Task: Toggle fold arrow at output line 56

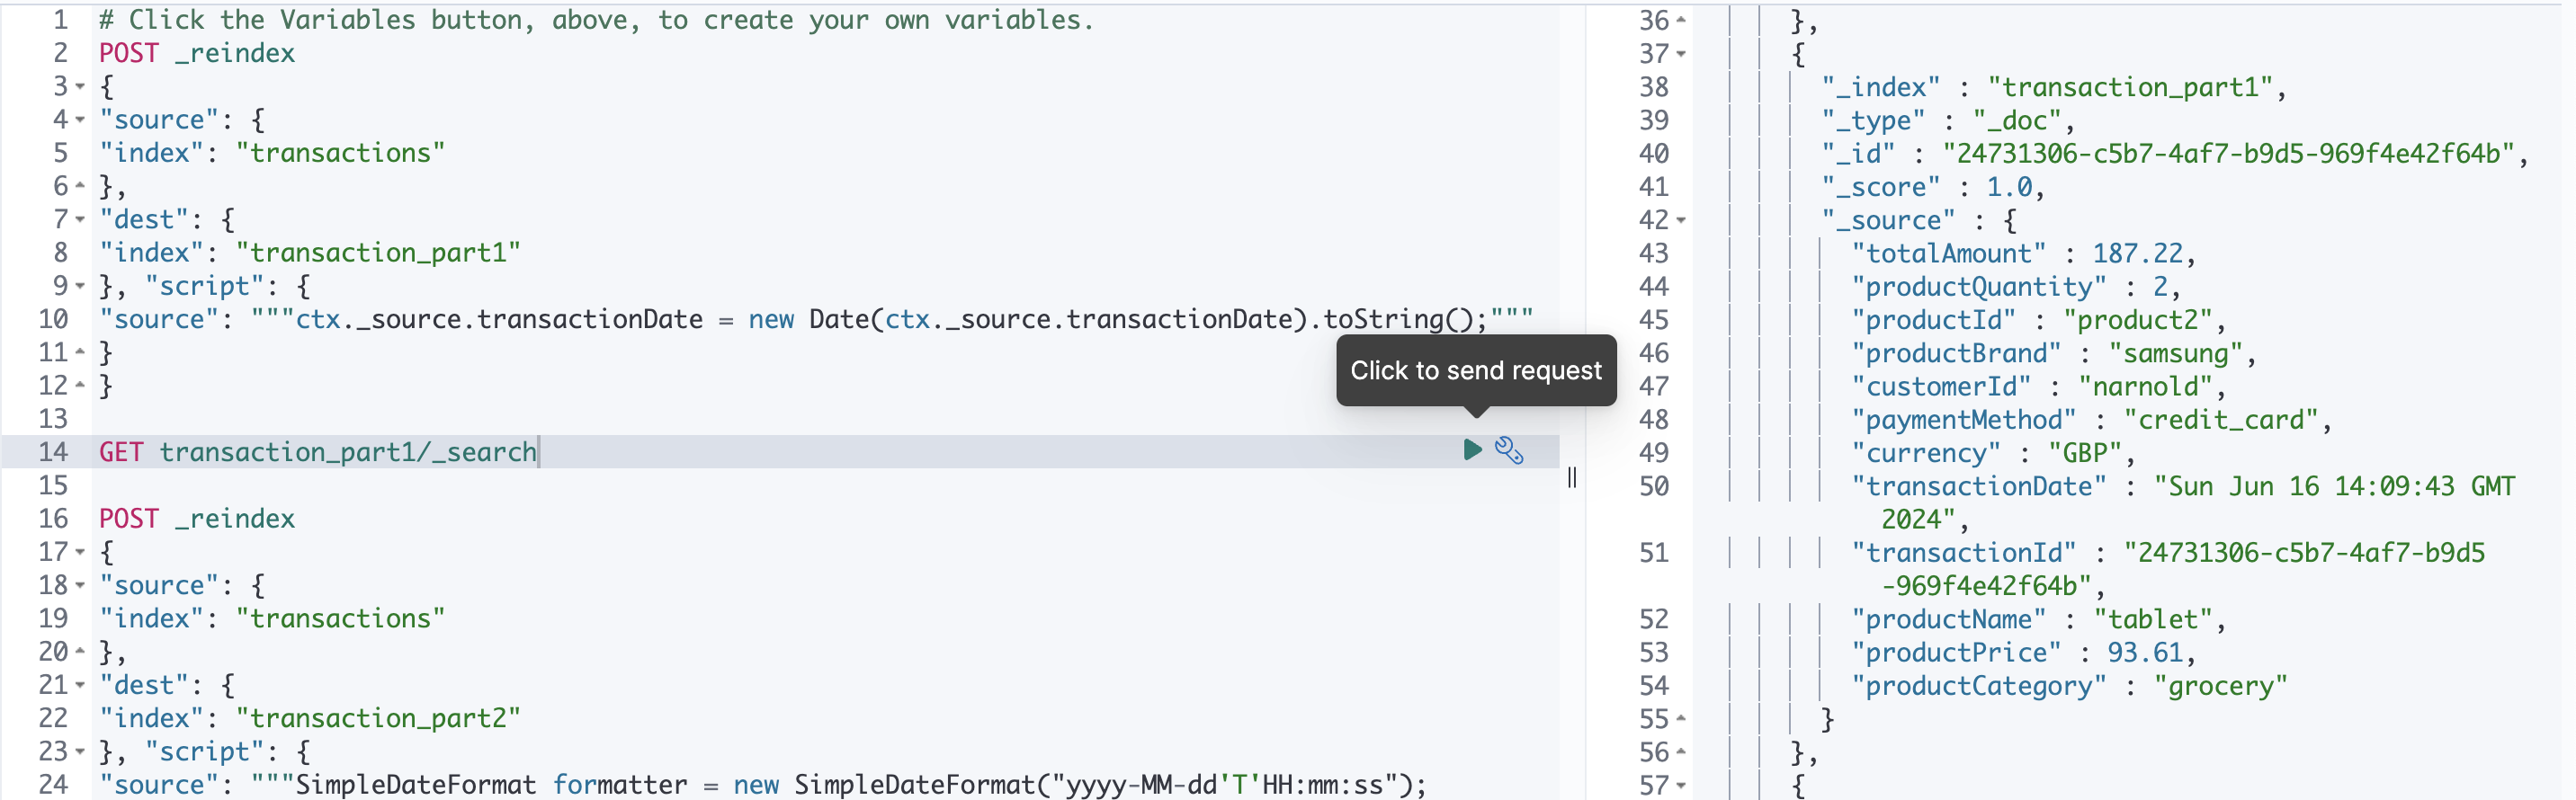Action: 1681,751
